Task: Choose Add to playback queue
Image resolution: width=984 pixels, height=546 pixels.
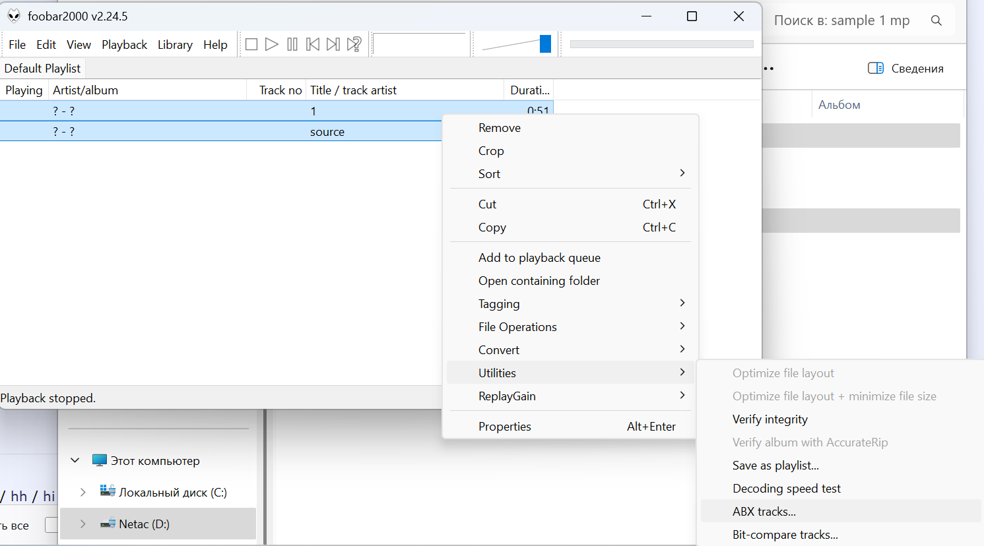Action: point(570,258)
